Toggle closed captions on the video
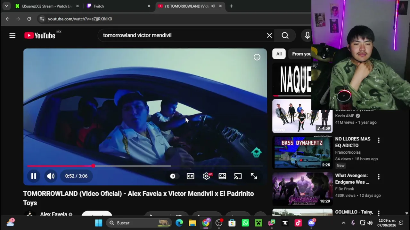 tap(191, 176)
